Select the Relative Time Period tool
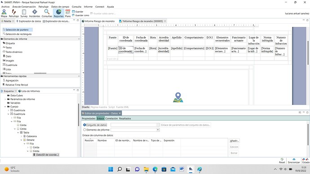Viewport: 310px width, 174px height. tap(15, 85)
